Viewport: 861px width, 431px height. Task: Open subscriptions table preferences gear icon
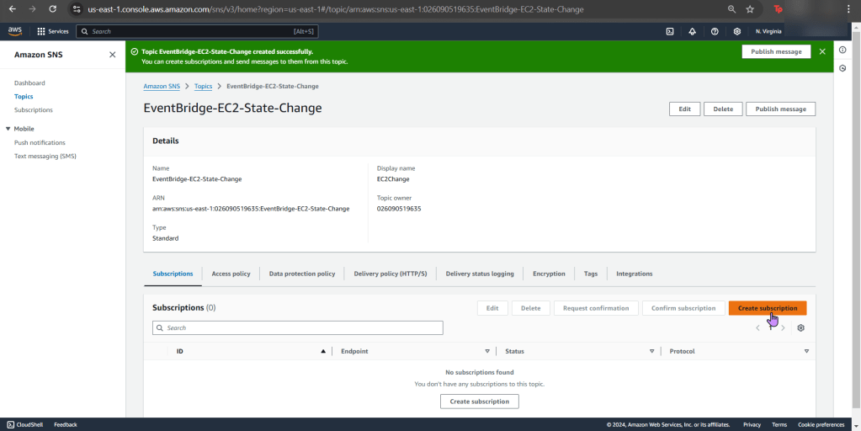click(x=800, y=327)
